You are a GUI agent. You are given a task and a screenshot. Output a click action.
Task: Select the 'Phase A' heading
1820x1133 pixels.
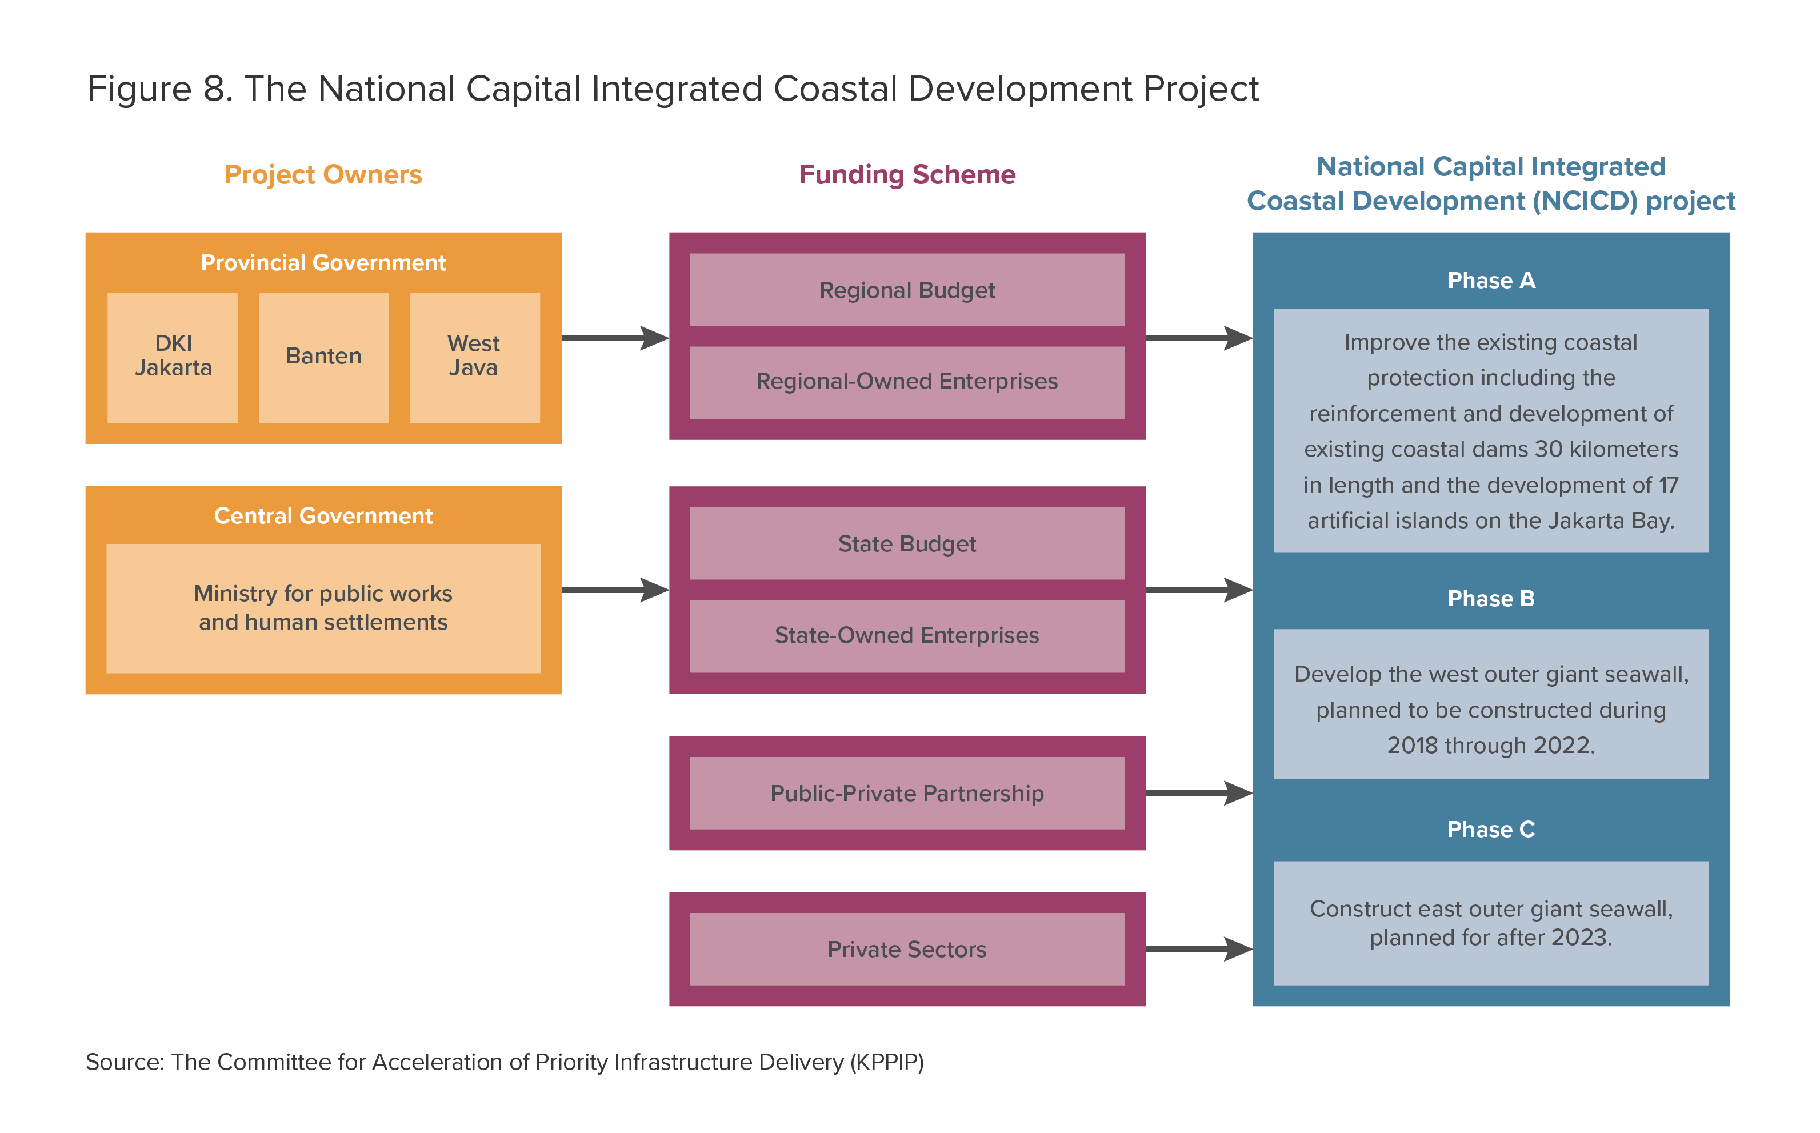pyautogui.click(x=1491, y=281)
